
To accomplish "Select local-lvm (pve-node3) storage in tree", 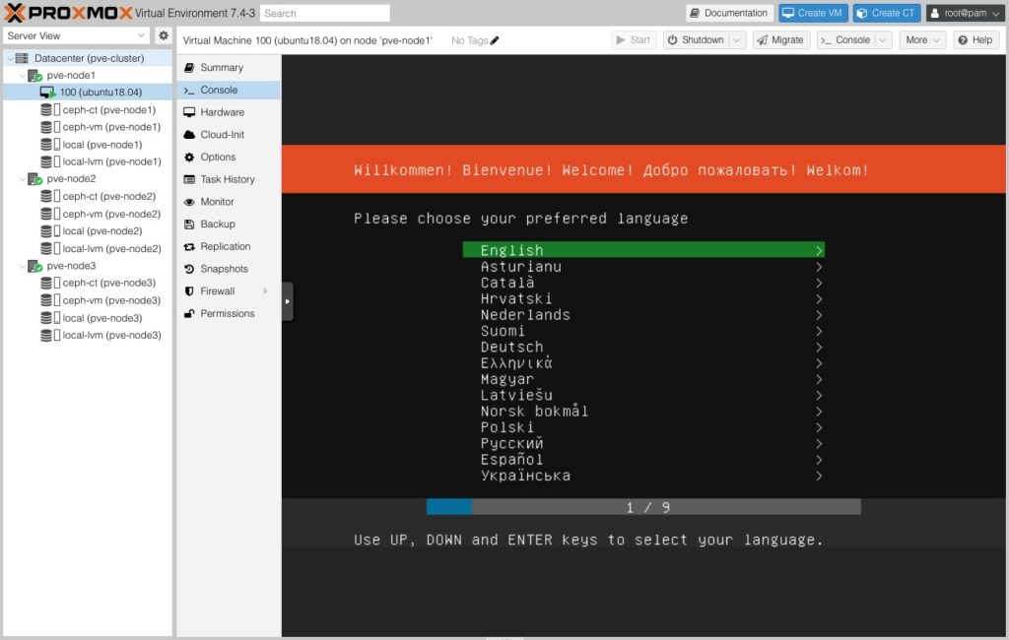I will click(88, 335).
